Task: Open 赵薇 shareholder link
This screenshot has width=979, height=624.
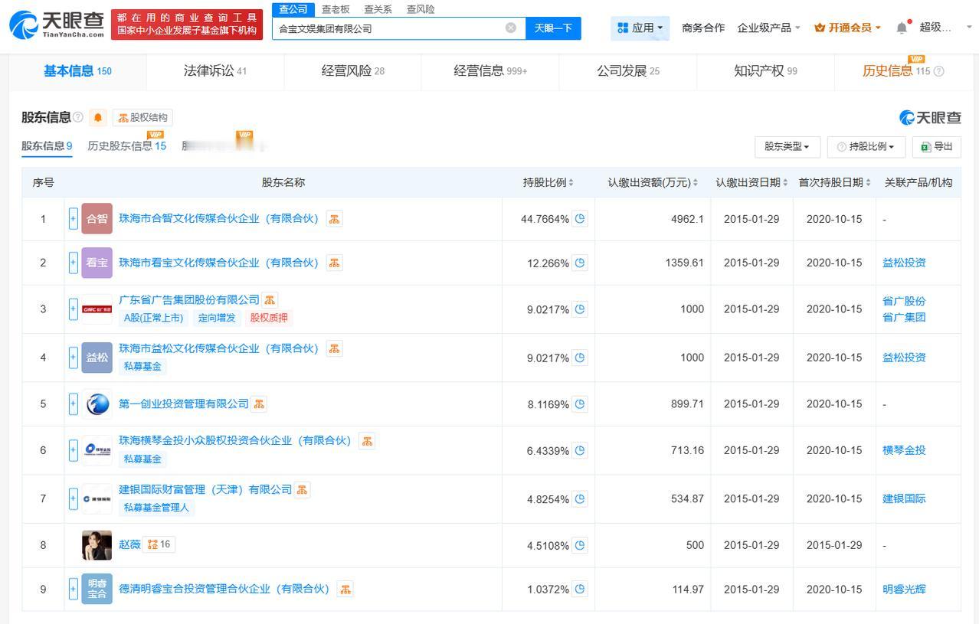Action: click(129, 544)
